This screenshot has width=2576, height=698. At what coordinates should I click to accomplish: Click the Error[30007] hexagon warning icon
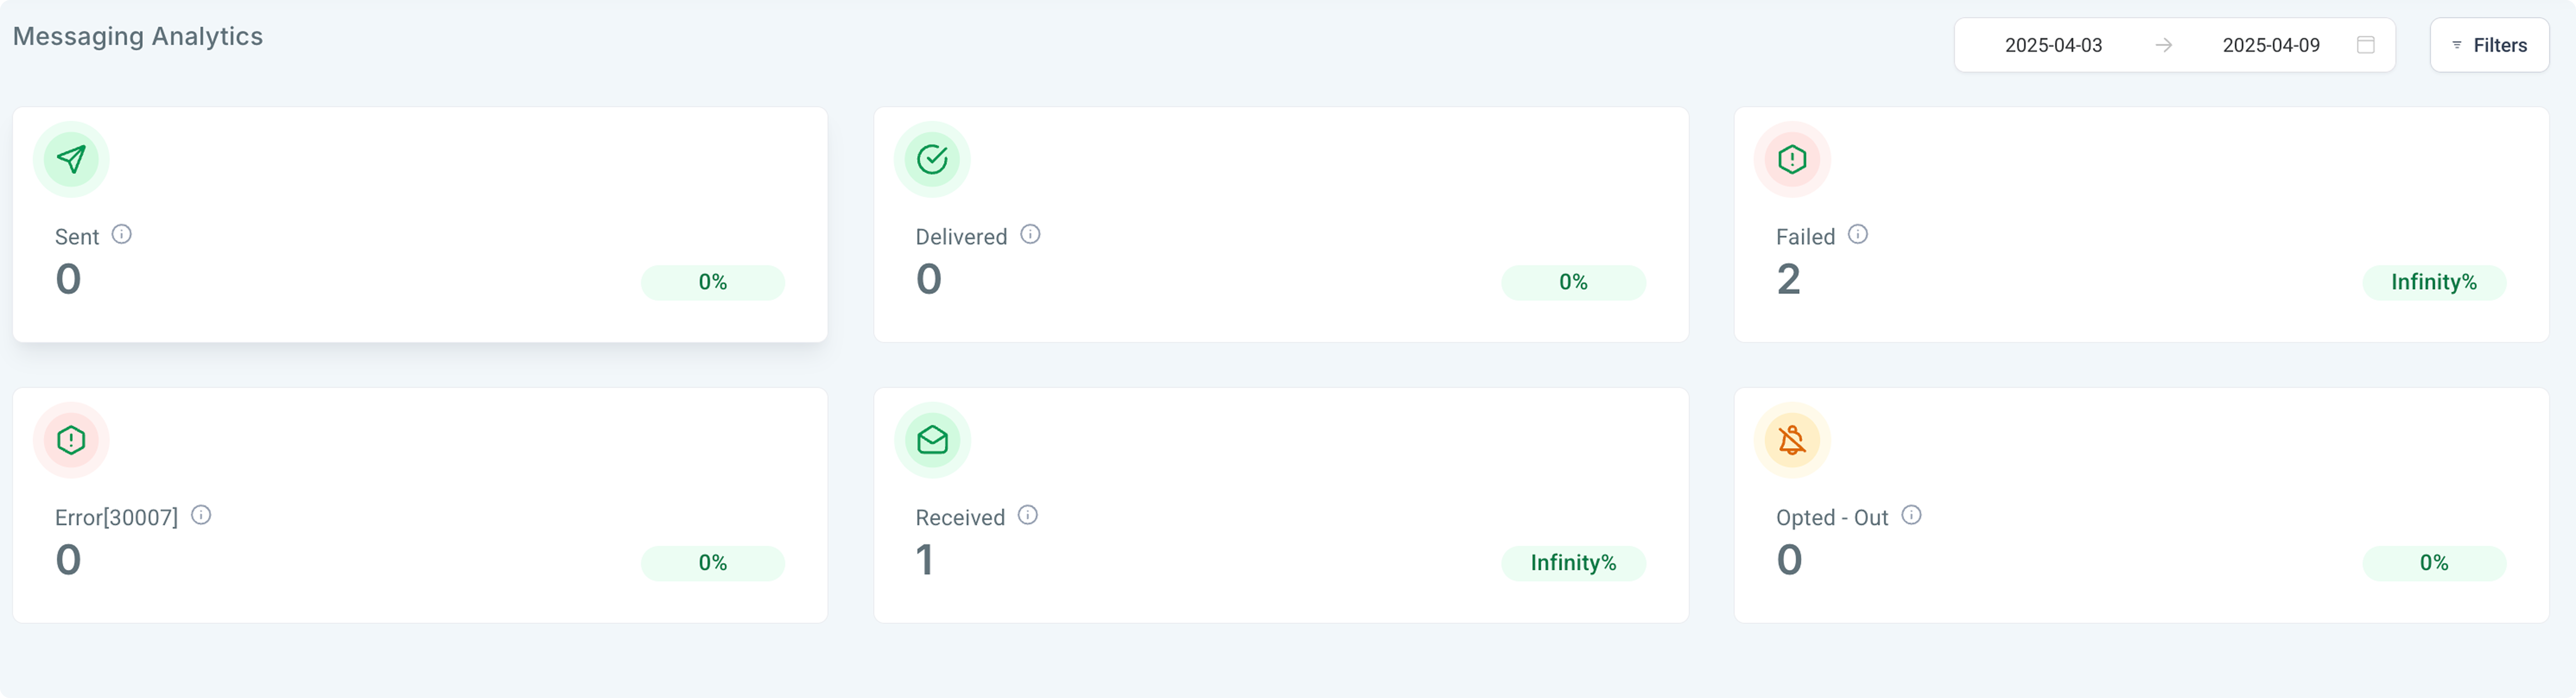point(71,440)
